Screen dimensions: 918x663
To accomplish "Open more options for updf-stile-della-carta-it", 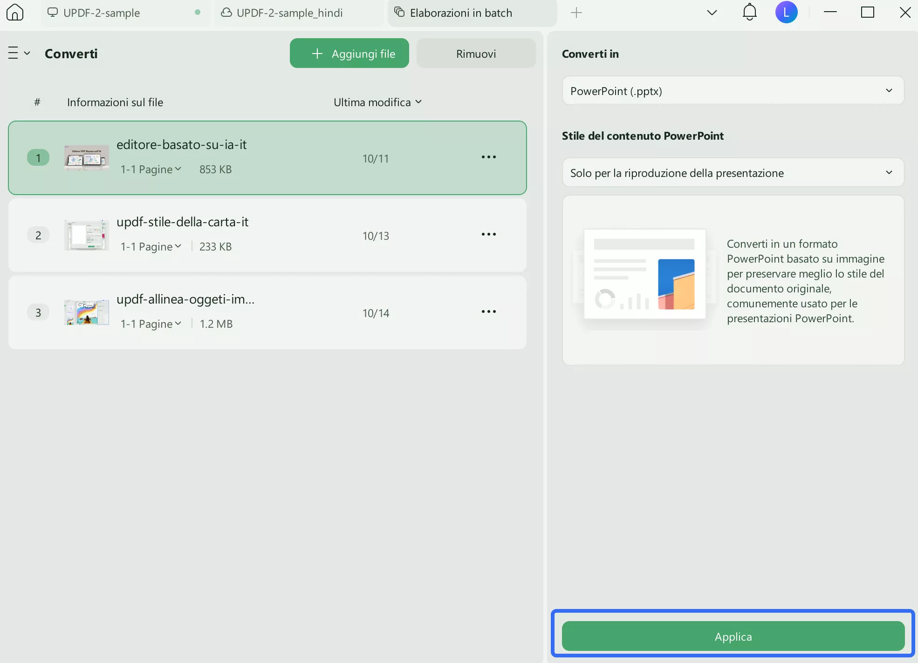I will [x=488, y=235].
